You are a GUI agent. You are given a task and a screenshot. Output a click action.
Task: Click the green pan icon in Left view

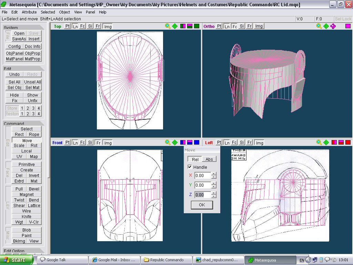pyautogui.click(x=326, y=143)
